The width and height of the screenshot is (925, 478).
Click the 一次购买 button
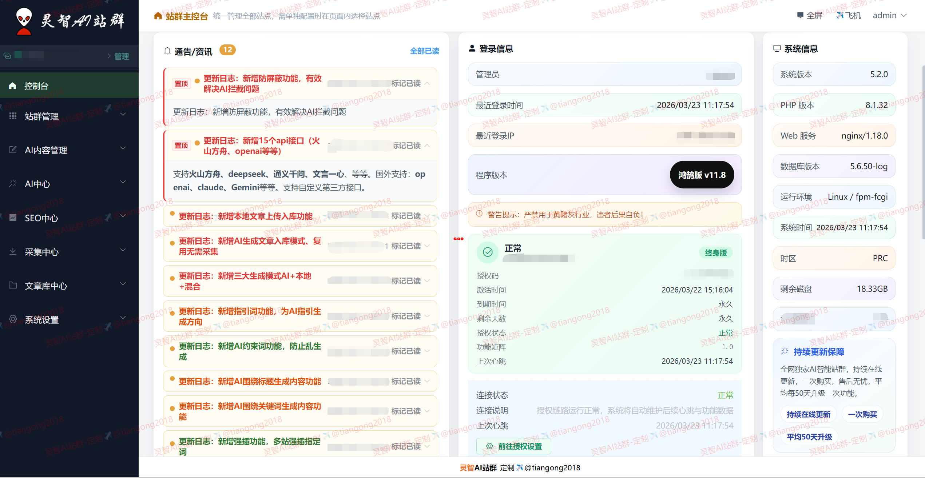click(862, 414)
